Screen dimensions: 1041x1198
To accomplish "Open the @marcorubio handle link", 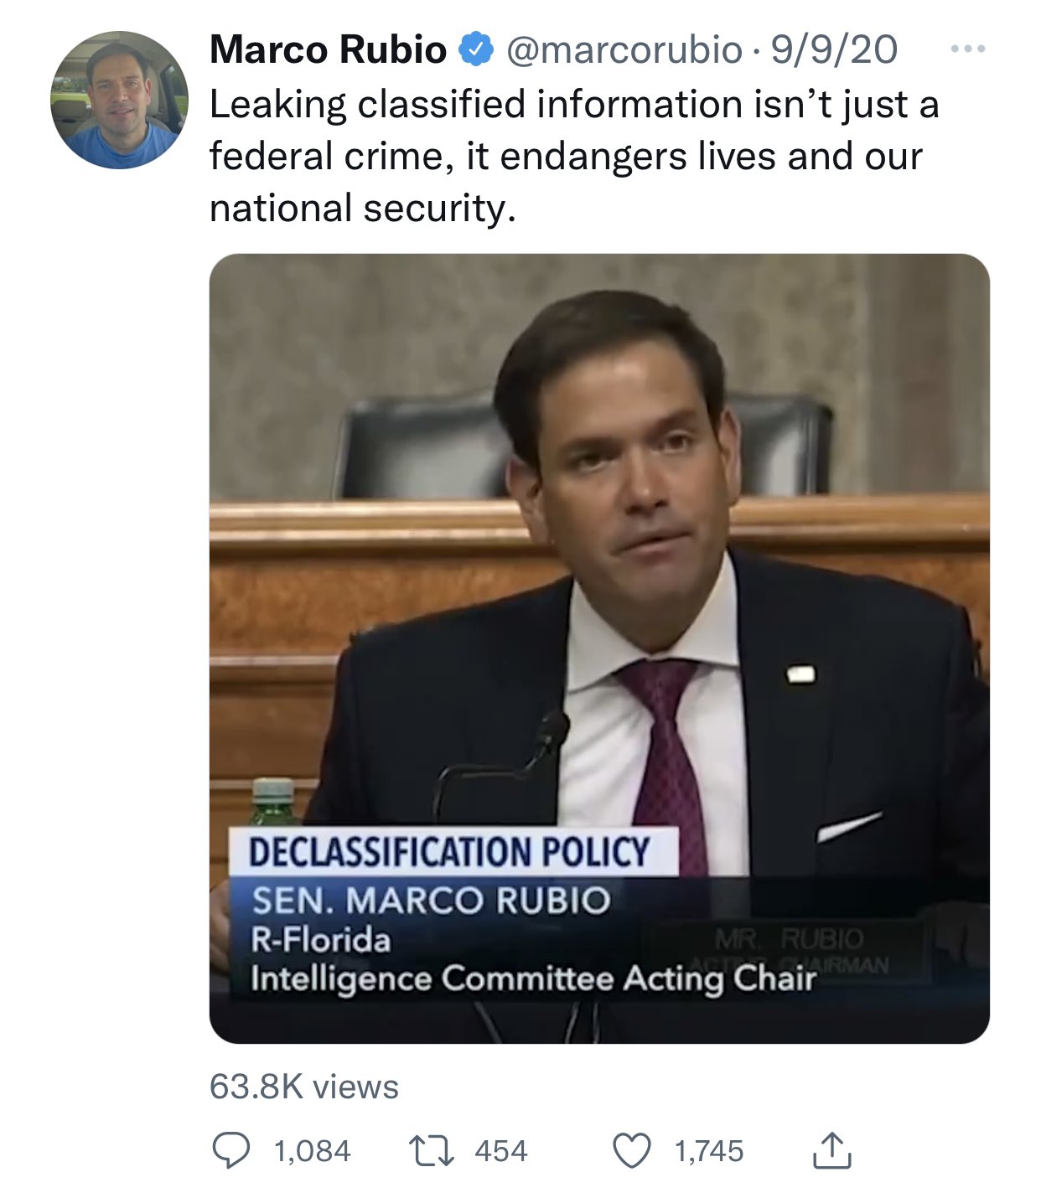I will [x=624, y=50].
